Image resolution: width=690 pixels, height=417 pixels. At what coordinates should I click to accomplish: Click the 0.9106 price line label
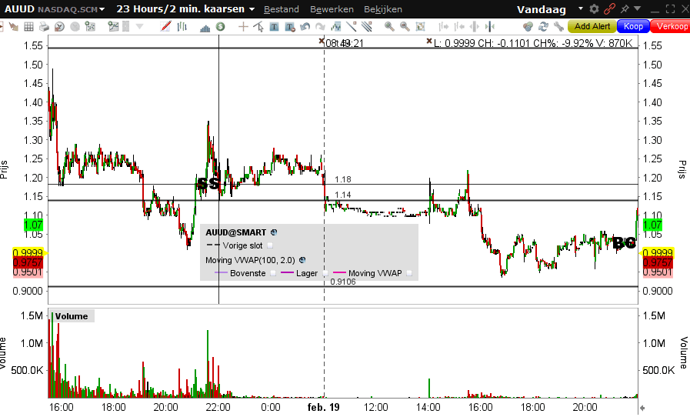[x=343, y=282]
